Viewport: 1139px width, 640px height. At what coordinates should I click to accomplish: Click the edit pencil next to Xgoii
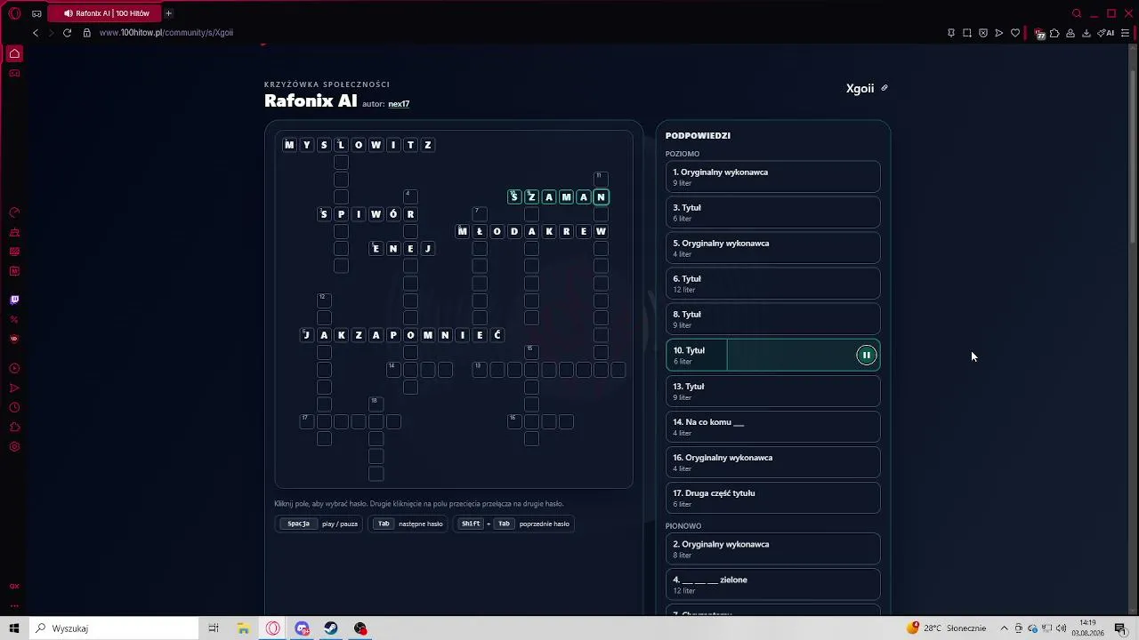point(885,88)
